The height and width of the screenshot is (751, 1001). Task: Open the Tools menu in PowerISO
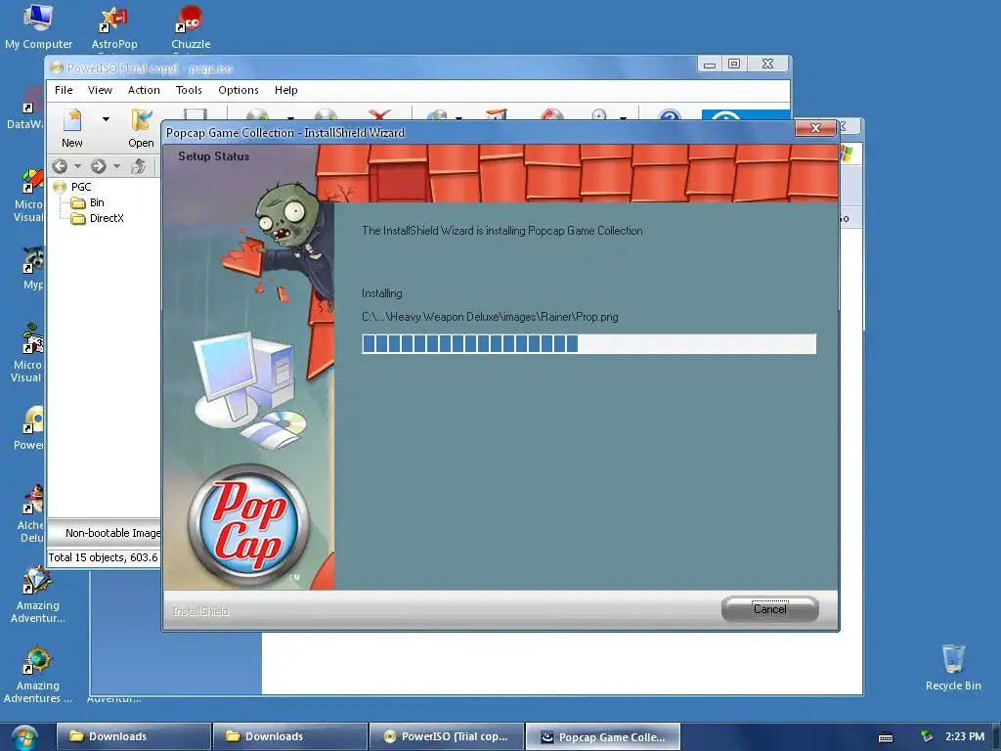point(189,90)
